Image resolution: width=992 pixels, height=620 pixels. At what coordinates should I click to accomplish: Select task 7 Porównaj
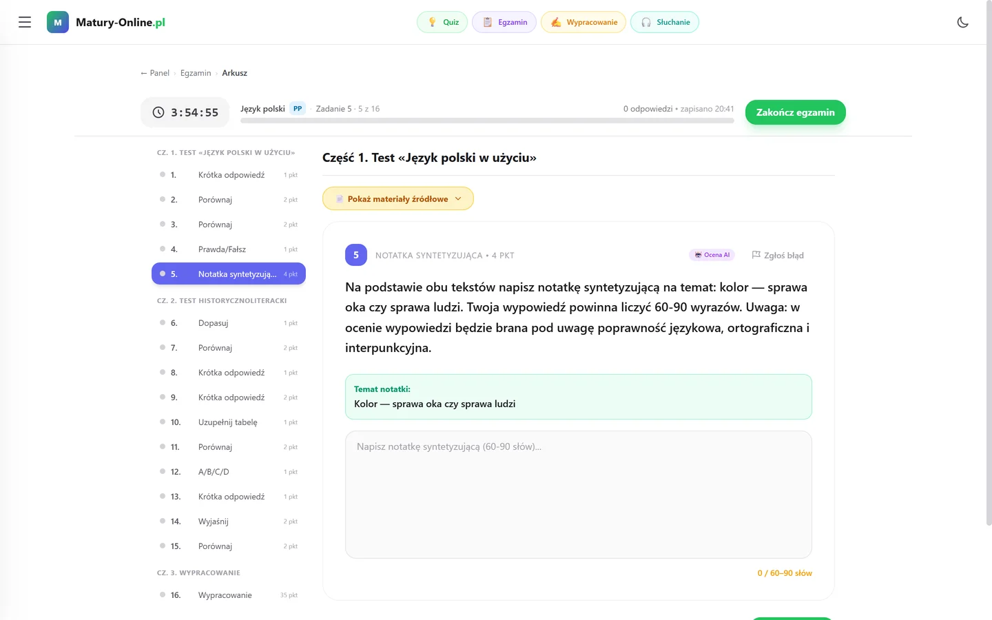tap(229, 348)
